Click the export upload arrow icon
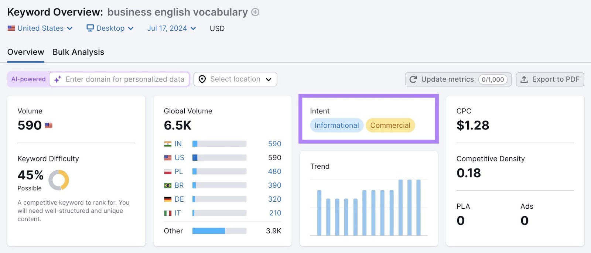 (x=524, y=79)
